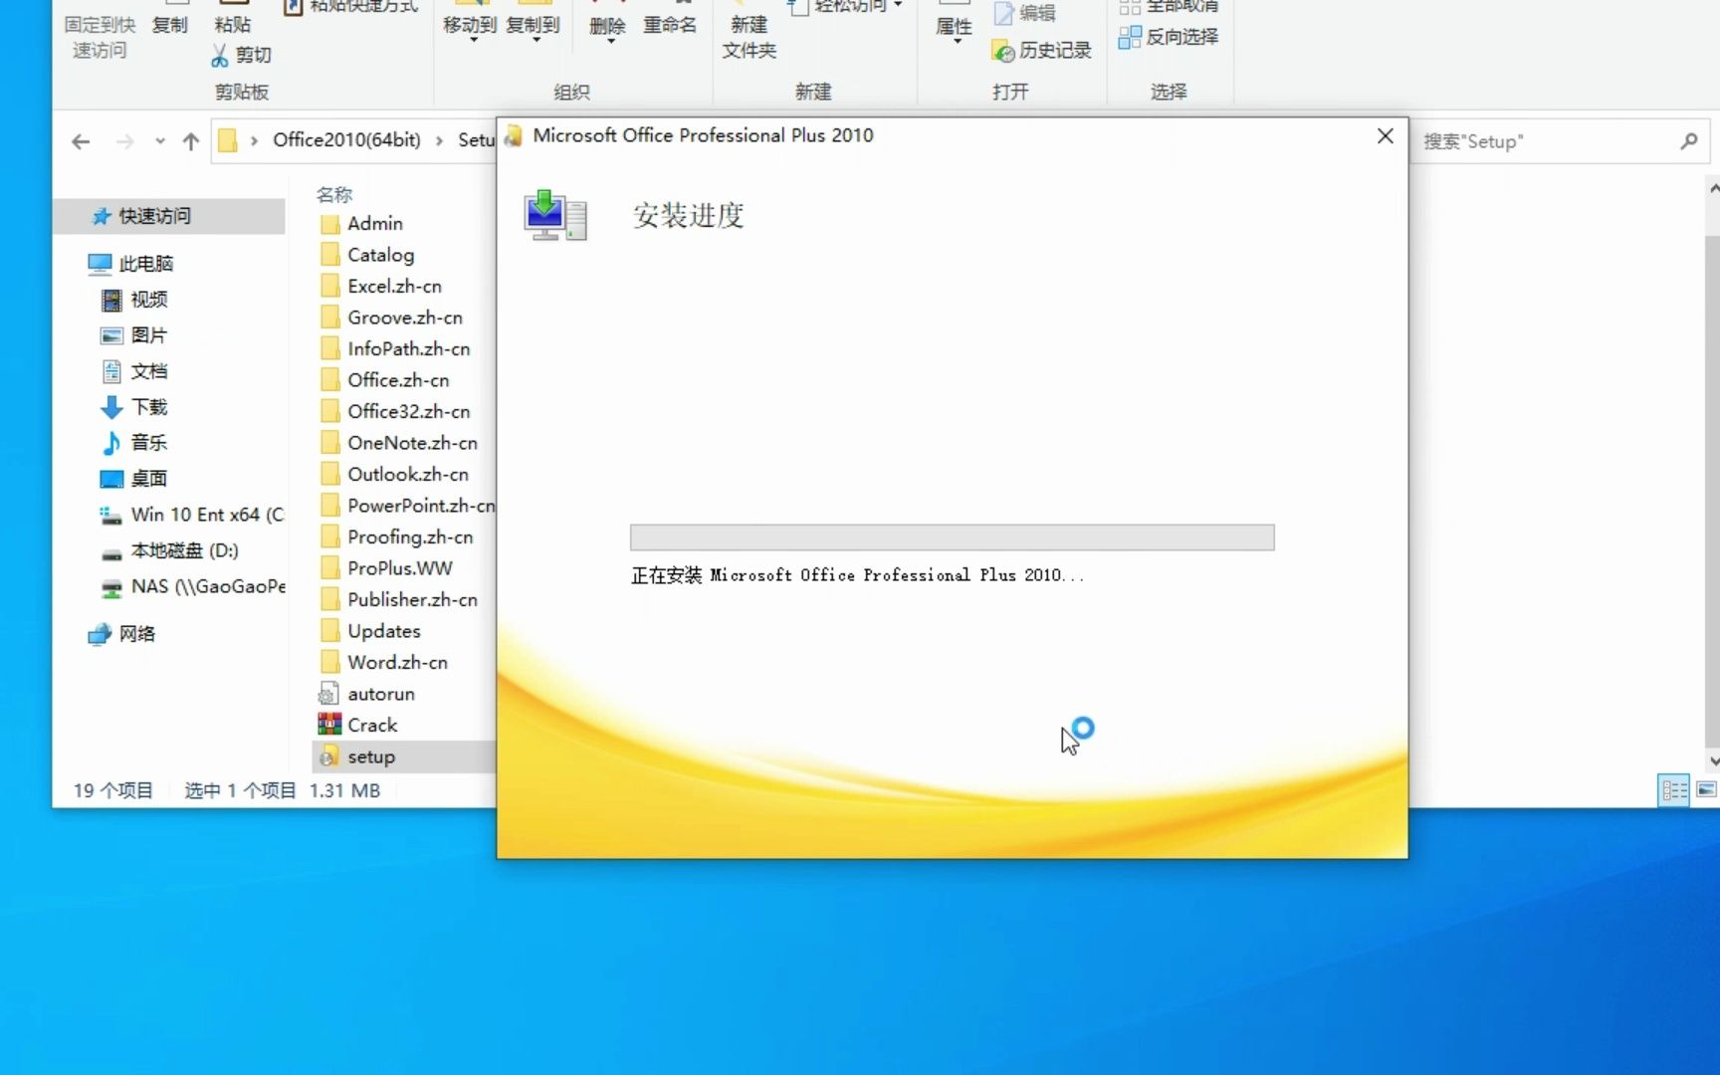1720x1075 pixels.
Task: Click the installation progress bar
Action: click(x=952, y=537)
